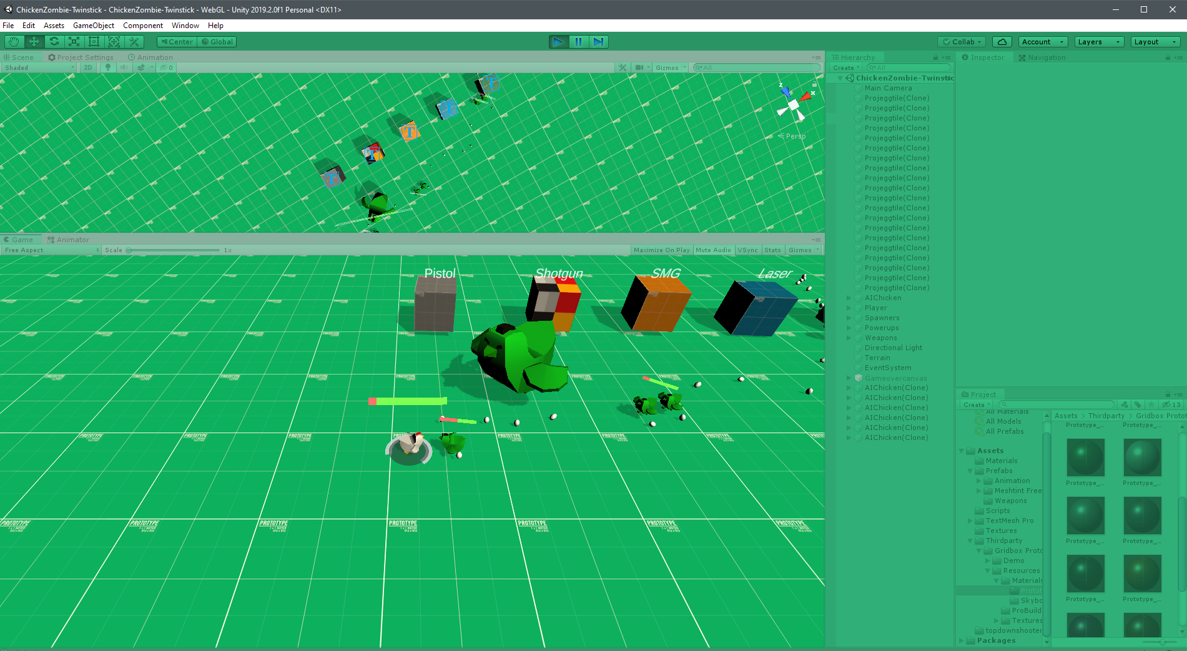Toggle Maximize On Play

tap(662, 250)
